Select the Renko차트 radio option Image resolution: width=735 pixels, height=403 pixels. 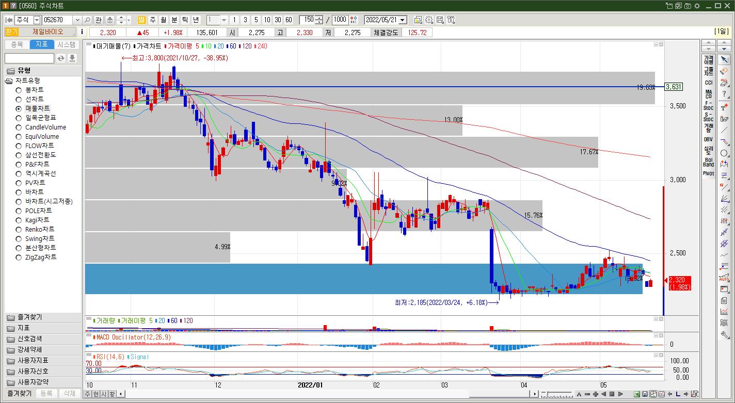click(x=19, y=230)
